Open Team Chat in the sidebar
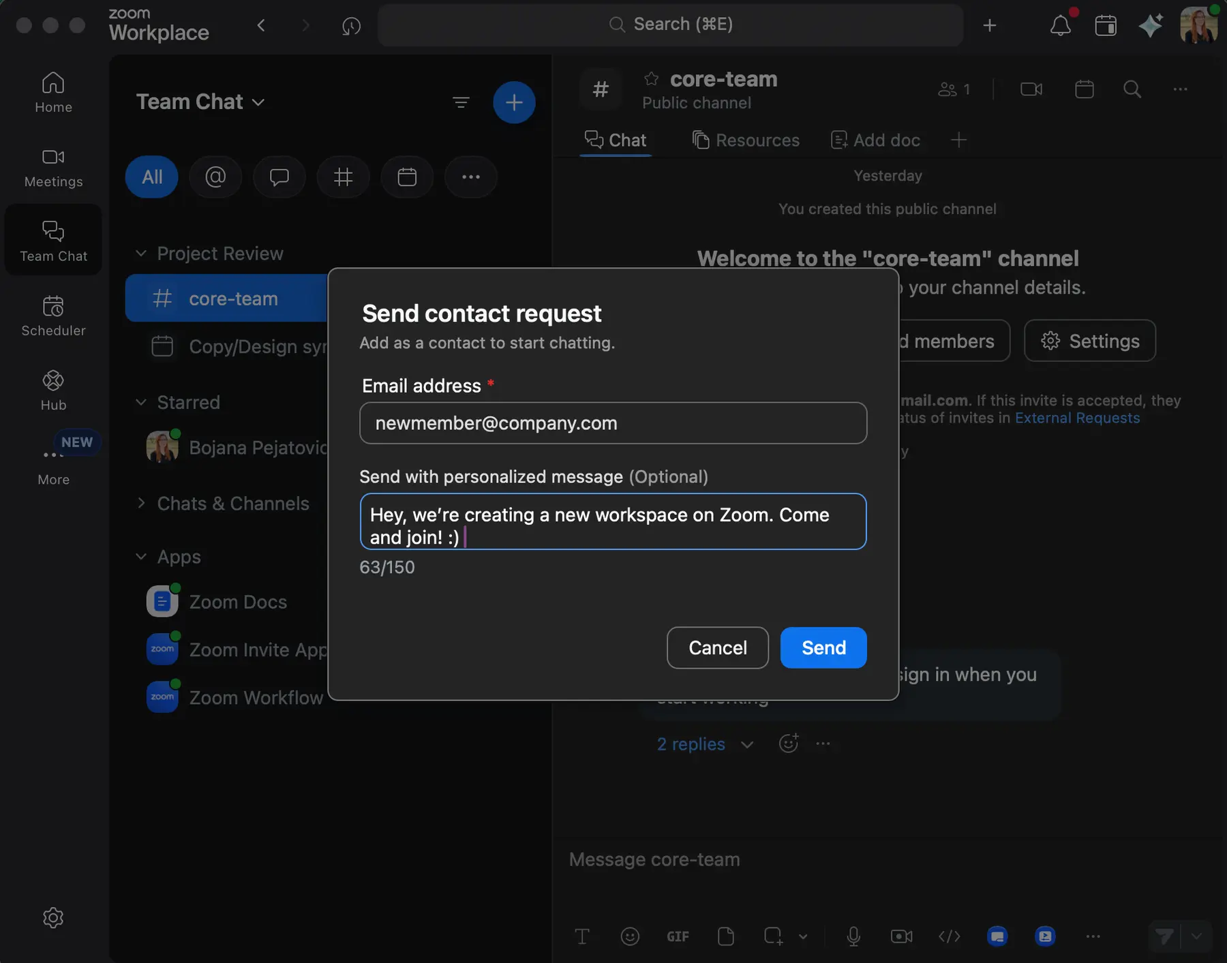This screenshot has height=963, width=1227. coord(53,241)
